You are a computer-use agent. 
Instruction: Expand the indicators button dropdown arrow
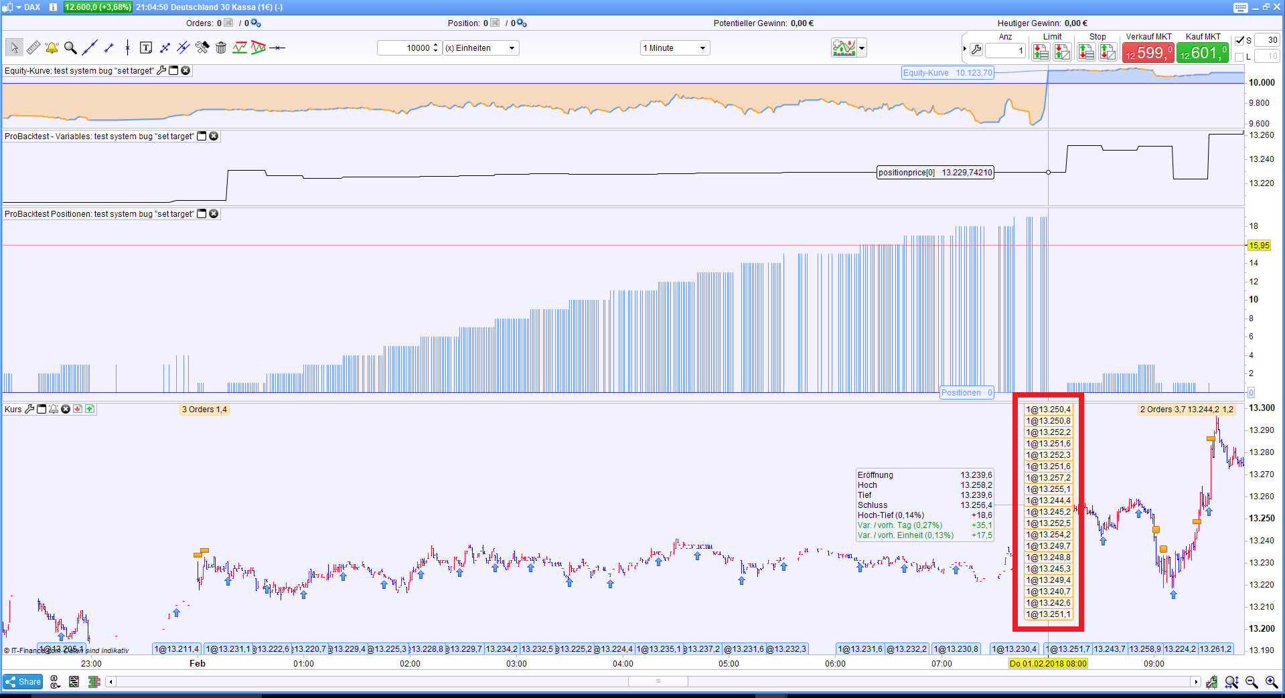point(862,48)
